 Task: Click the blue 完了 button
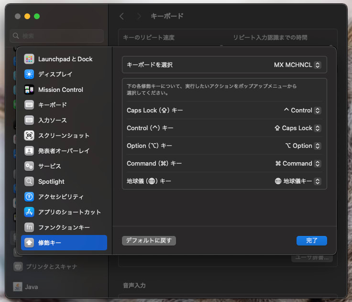[312, 241]
